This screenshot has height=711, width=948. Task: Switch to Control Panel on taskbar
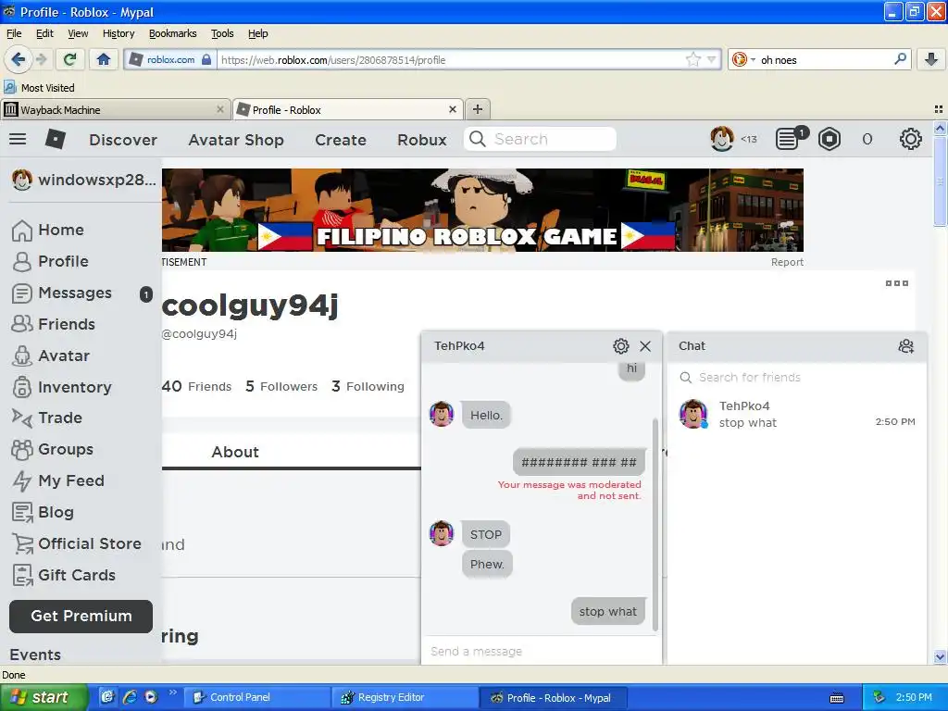(x=256, y=697)
